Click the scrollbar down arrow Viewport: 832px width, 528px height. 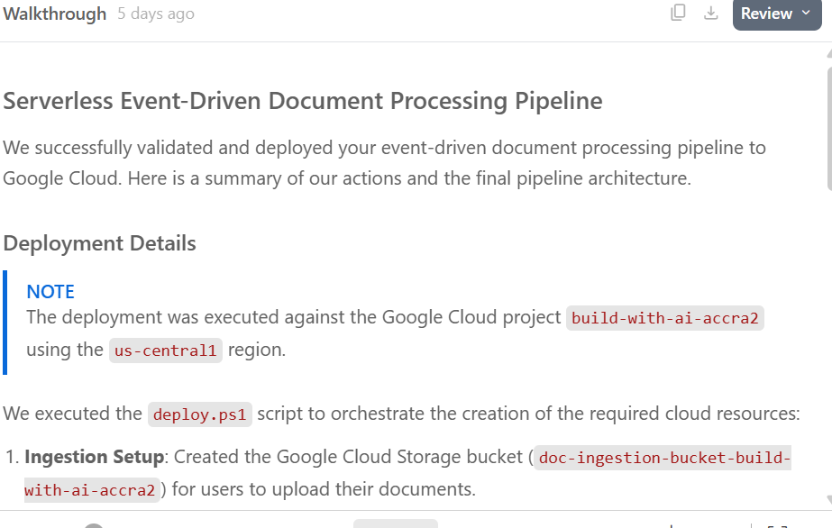[828, 499]
